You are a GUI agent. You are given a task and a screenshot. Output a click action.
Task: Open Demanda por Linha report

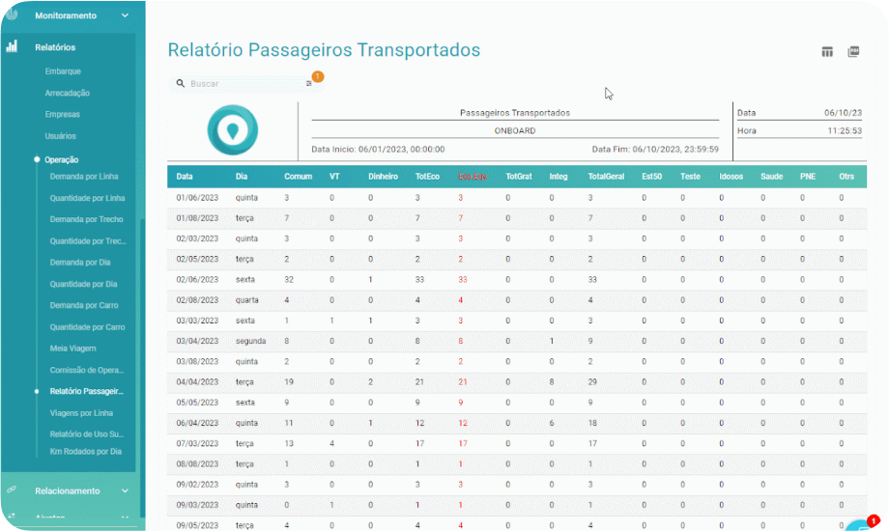[x=84, y=177]
